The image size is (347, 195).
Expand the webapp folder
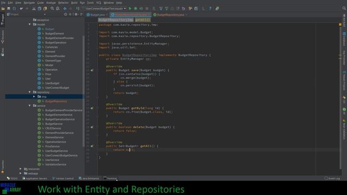click(x=21, y=173)
